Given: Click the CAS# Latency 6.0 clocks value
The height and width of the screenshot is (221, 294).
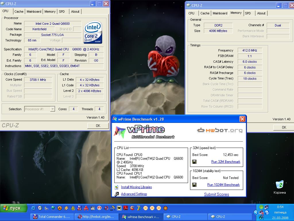Looking at the screenshot, I should tap(250, 62).
